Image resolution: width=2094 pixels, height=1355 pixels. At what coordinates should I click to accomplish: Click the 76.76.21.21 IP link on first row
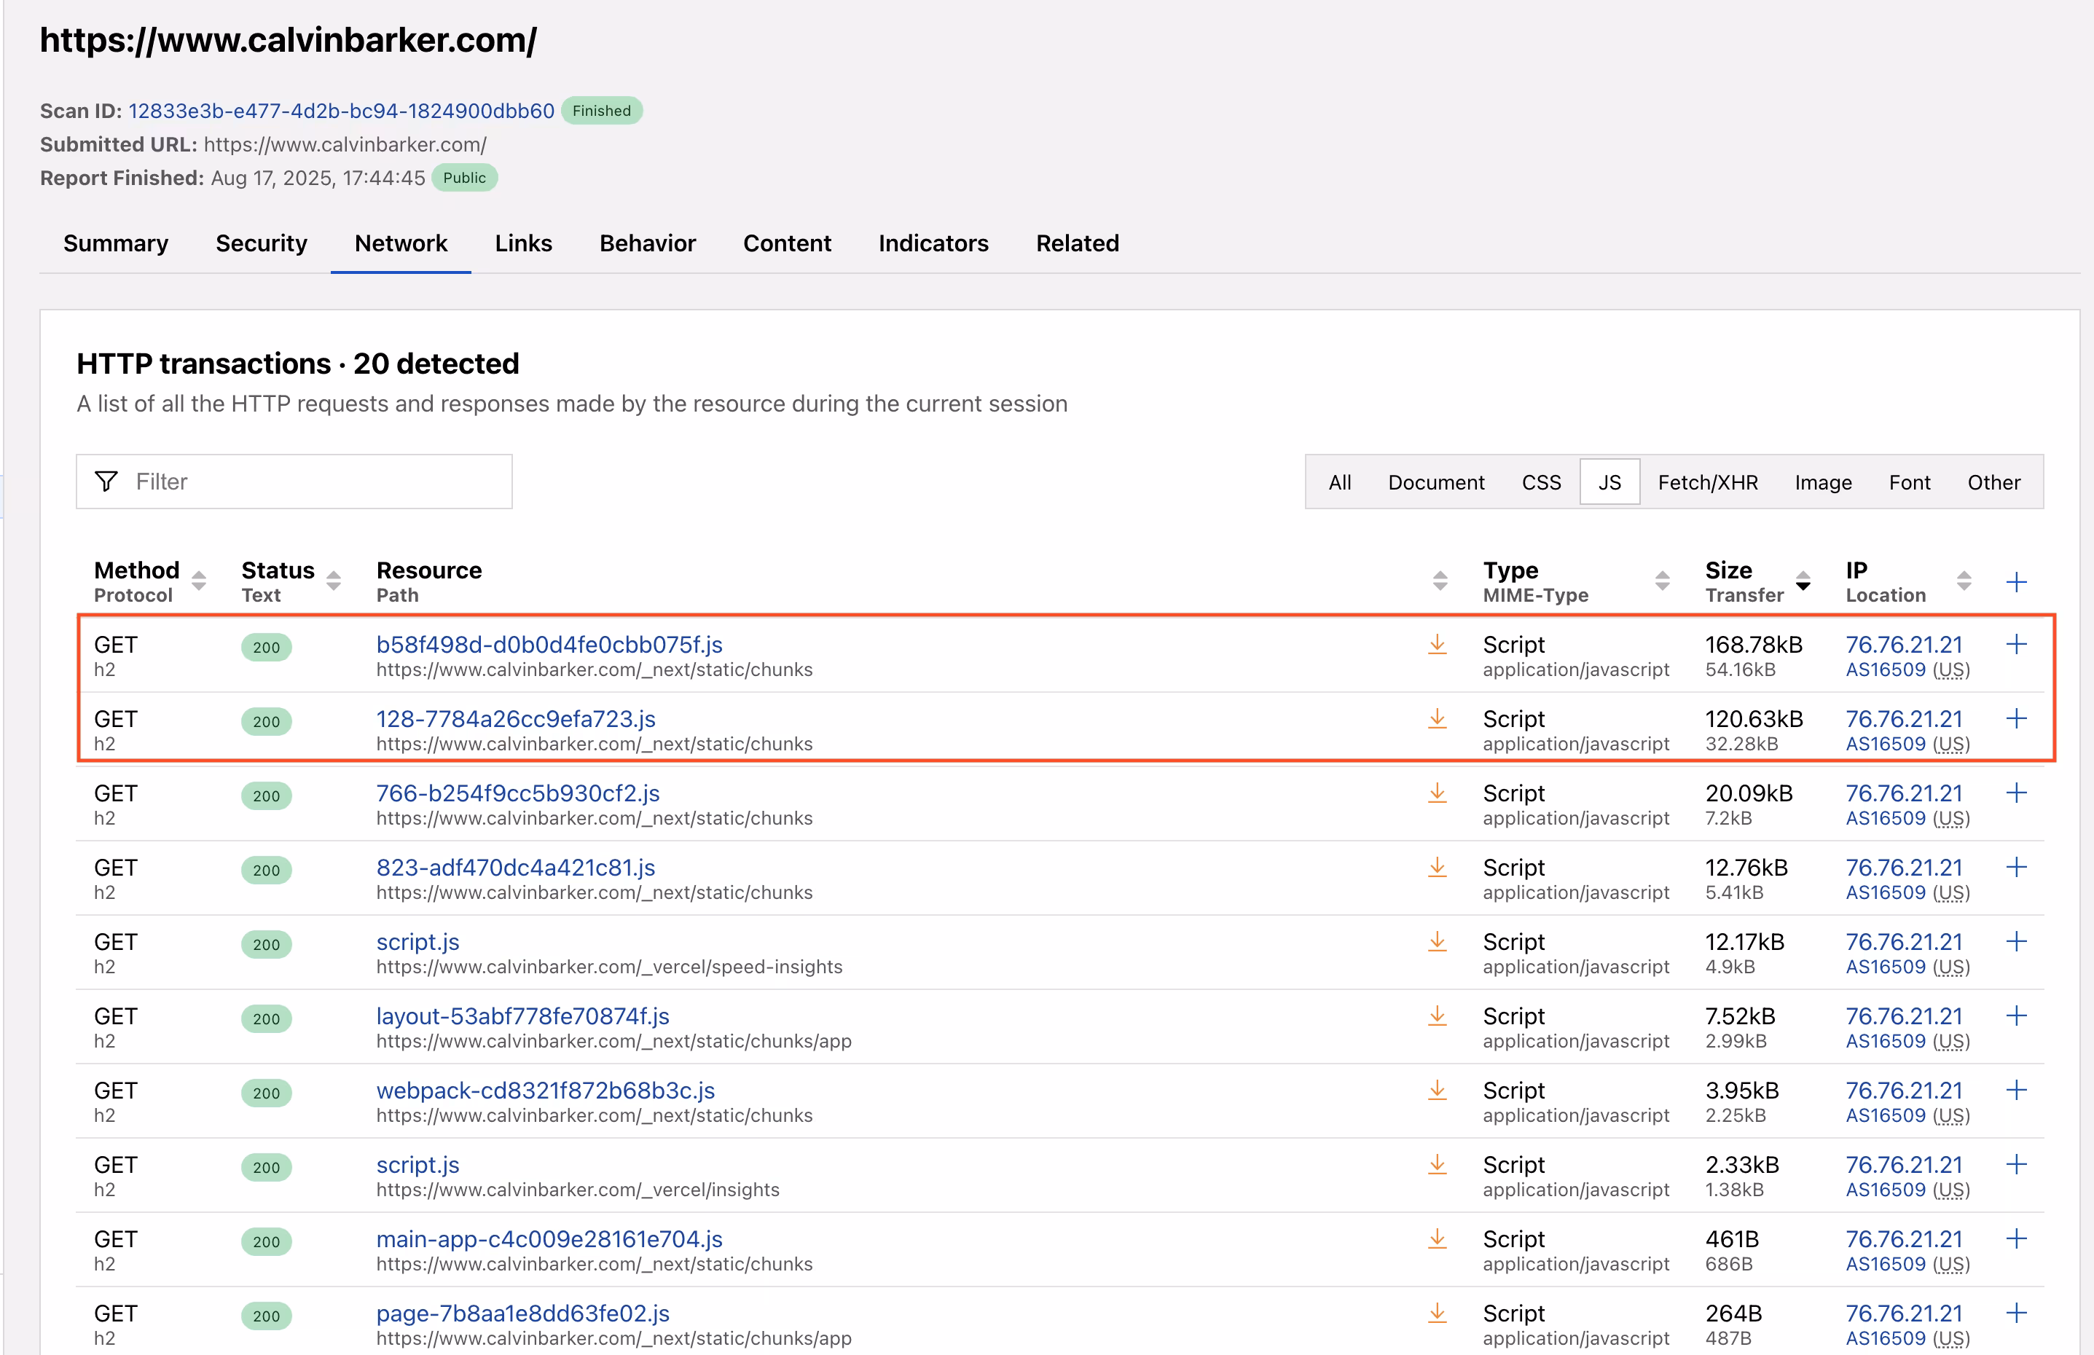(1904, 644)
